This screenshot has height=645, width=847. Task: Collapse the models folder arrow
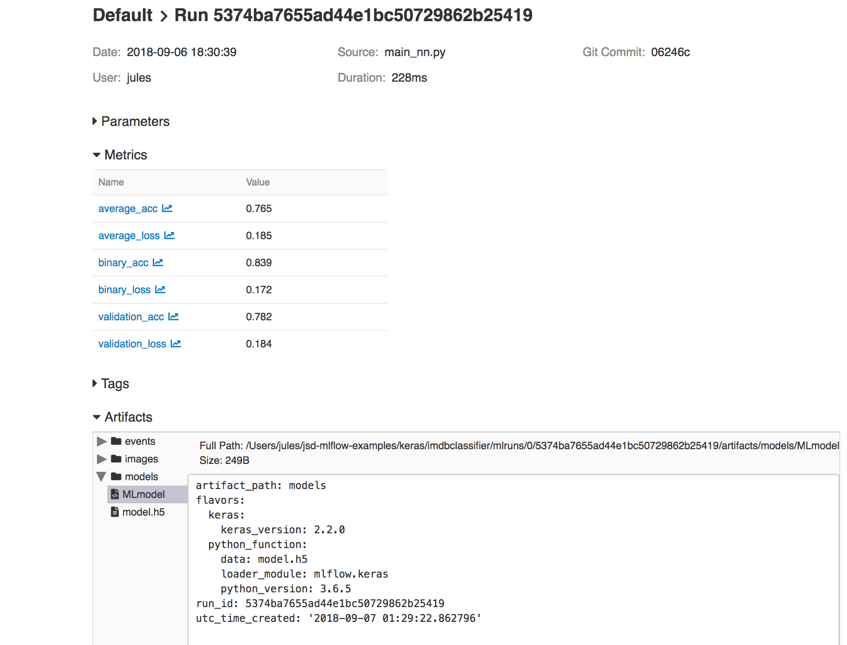(x=101, y=477)
